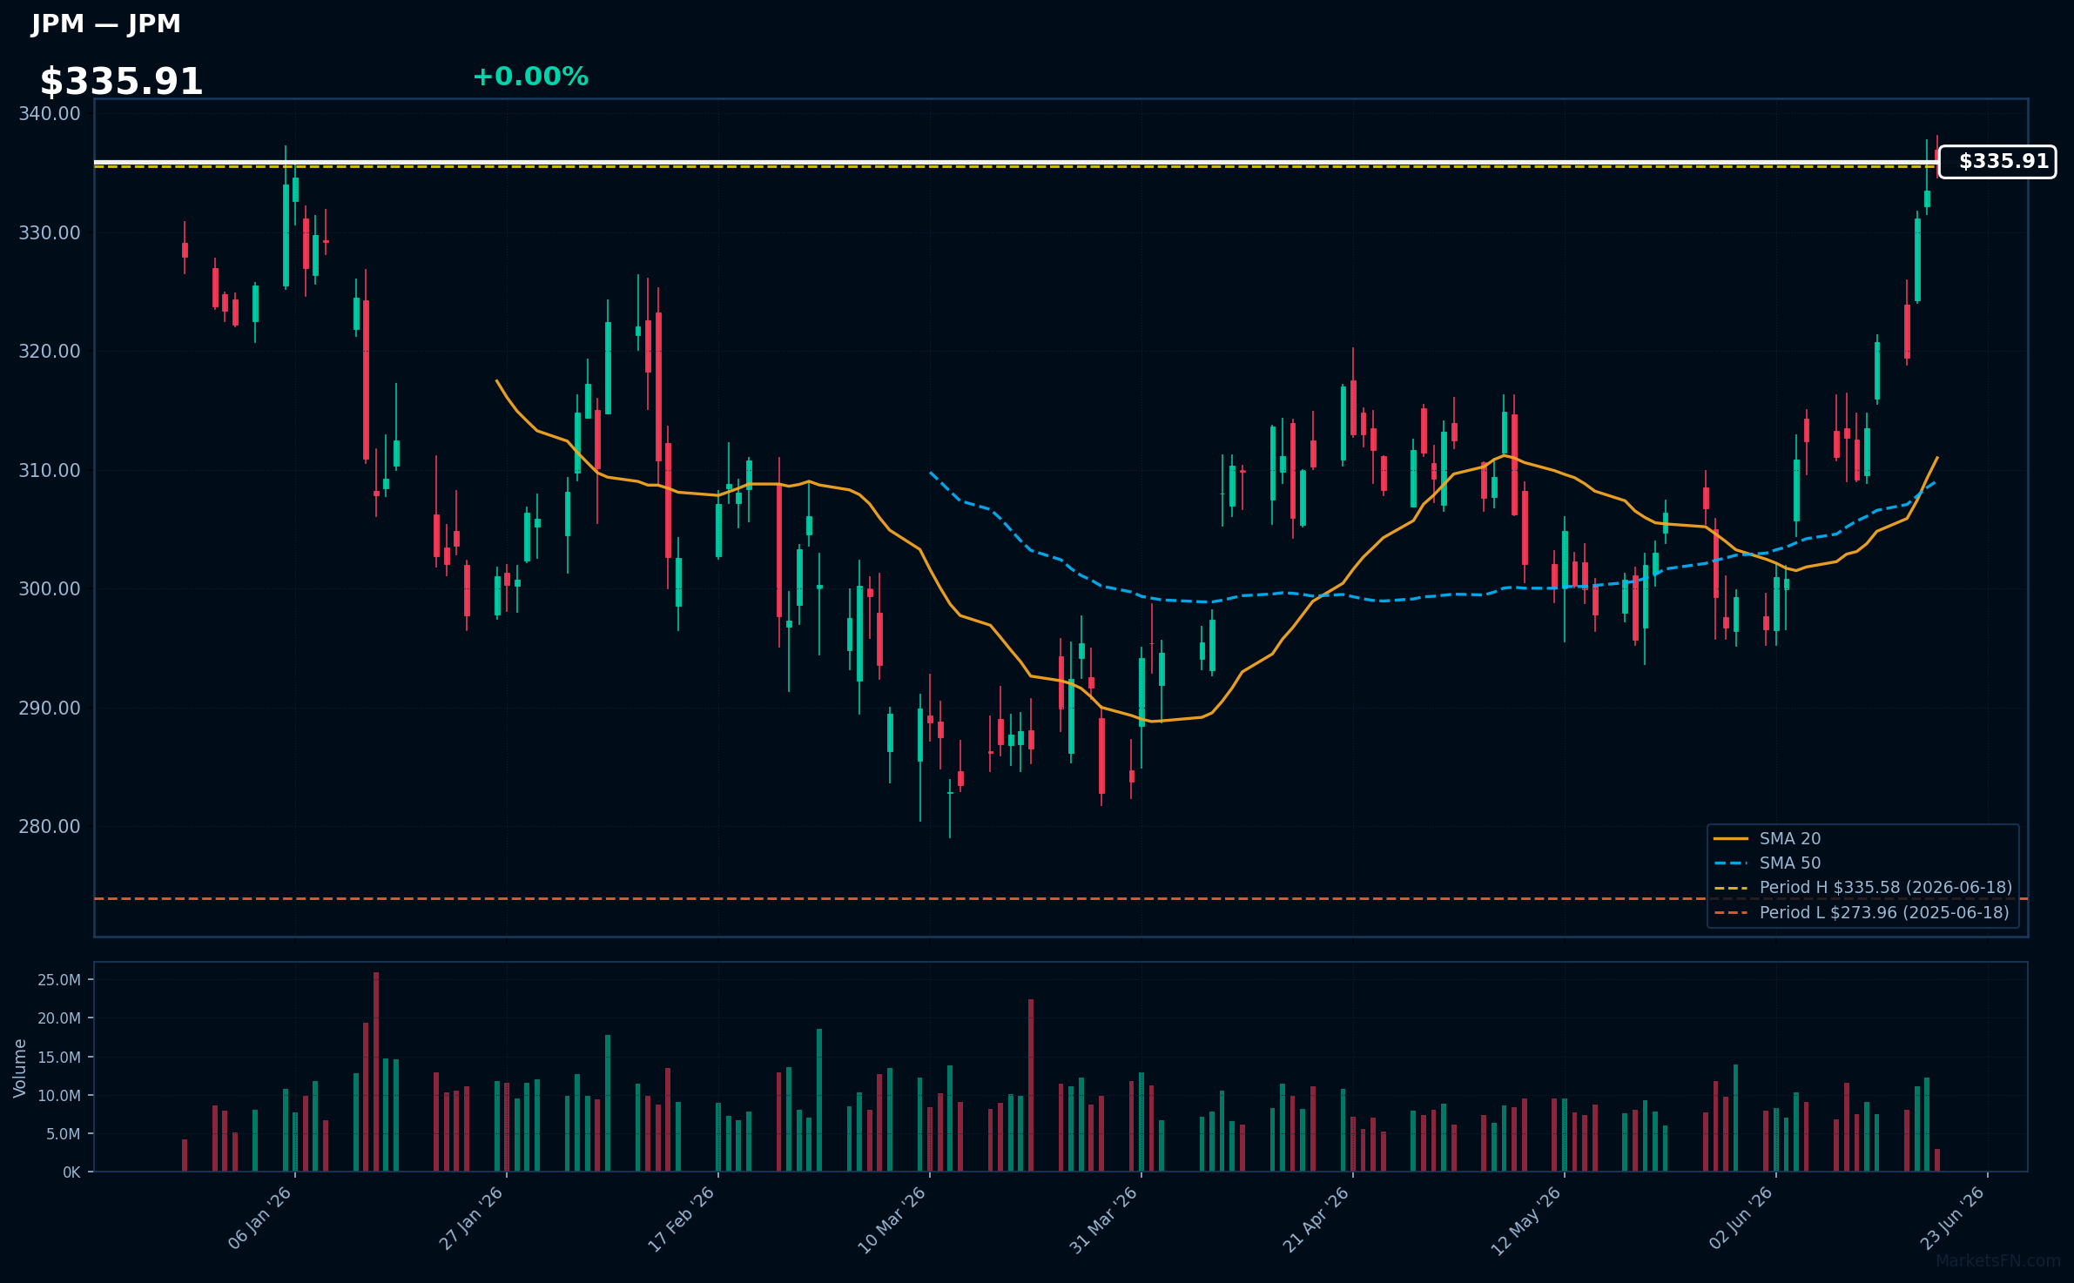Click the vertical "Volume" axis title
The height and width of the screenshot is (1283, 2074).
(20, 1068)
